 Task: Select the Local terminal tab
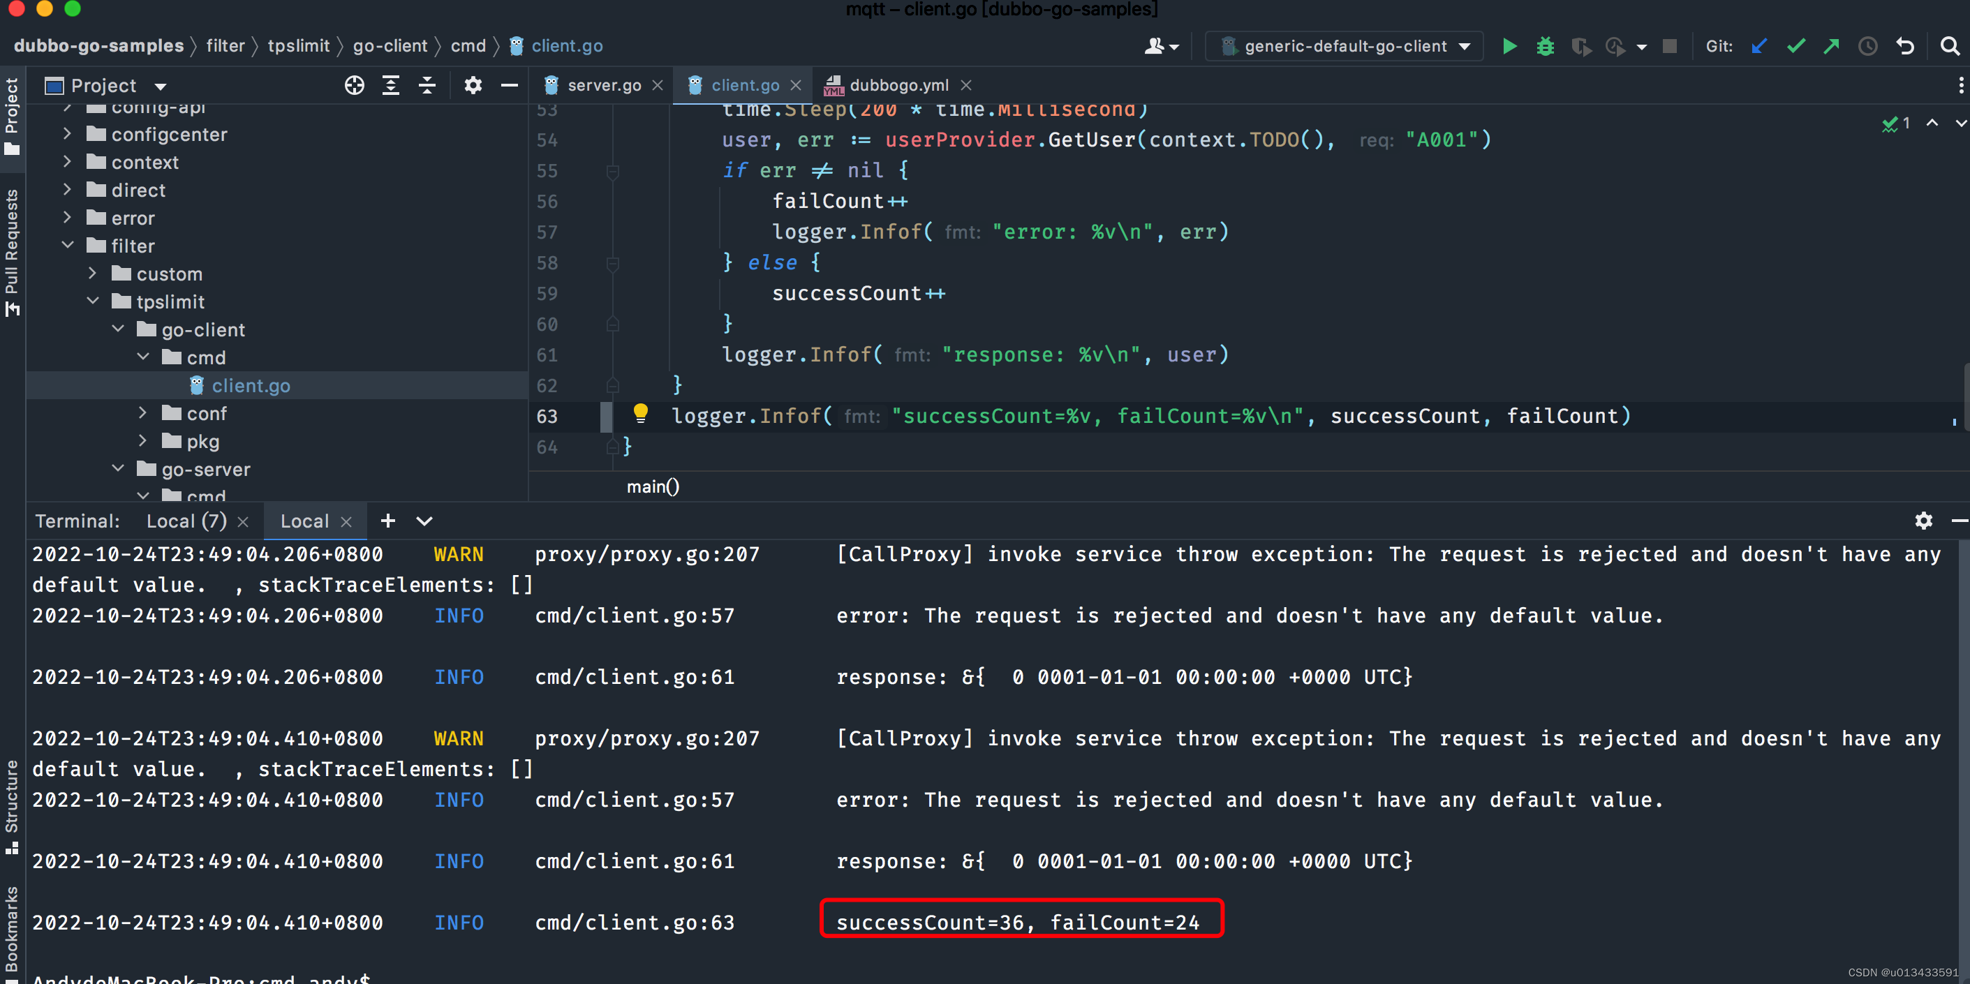(x=304, y=521)
